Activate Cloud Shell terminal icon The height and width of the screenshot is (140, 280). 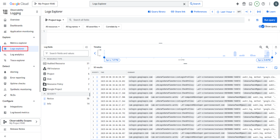pyautogui.click(x=250, y=4)
